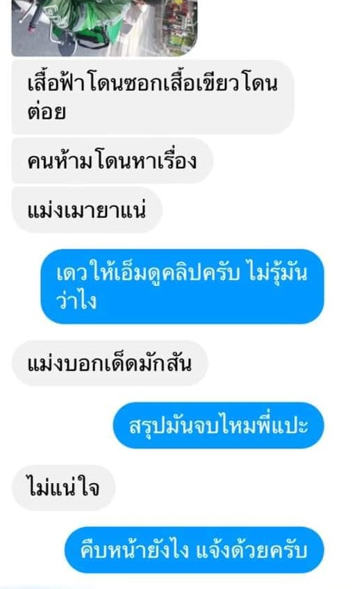Select the message แม่งเมายาแน่
This screenshot has height=589, width=357.
tap(87, 210)
